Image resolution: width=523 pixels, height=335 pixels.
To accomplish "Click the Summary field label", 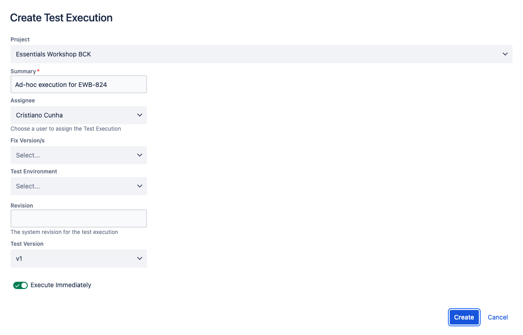I will click(x=23, y=71).
